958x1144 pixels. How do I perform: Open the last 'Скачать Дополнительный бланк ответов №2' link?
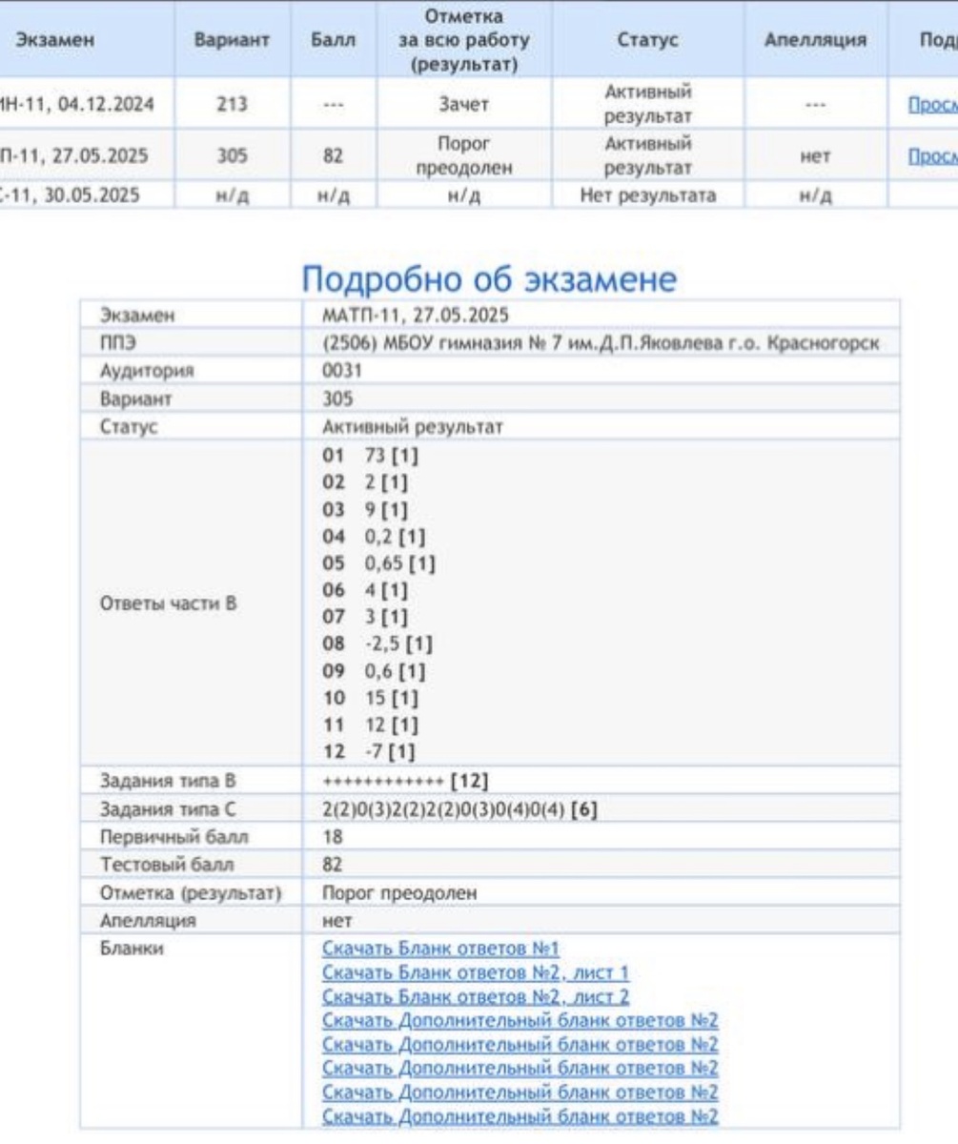(x=520, y=1117)
